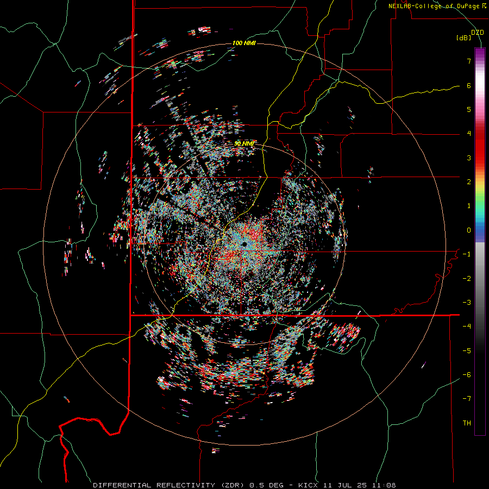The height and width of the screenshot is (489, 489).
Task: Click the 1 value on color scale
Action: coord(469,206)
